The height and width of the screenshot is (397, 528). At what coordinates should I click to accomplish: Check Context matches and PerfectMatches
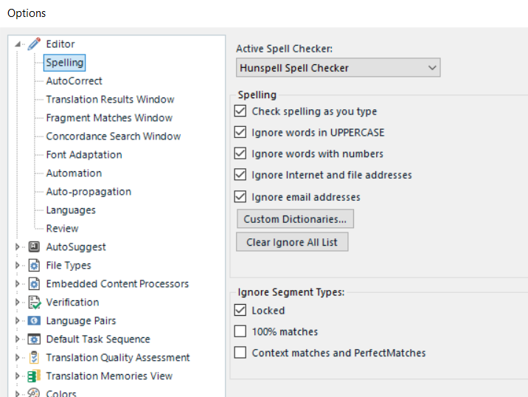click(240, 353)
